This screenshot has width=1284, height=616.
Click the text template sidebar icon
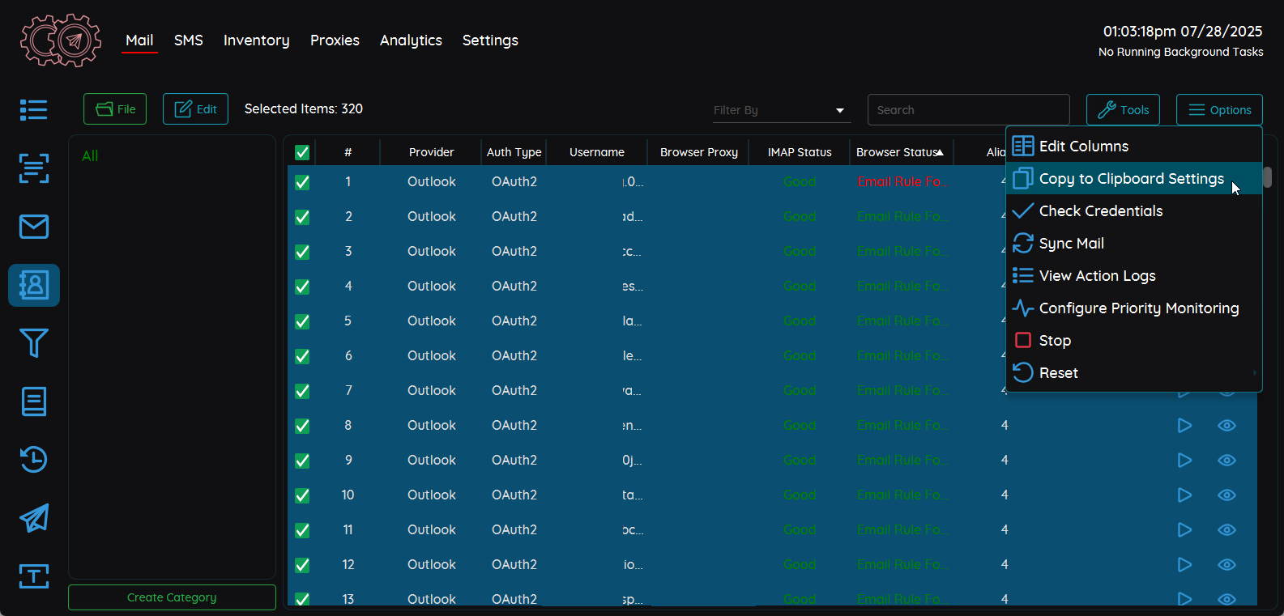click(33, 576)
